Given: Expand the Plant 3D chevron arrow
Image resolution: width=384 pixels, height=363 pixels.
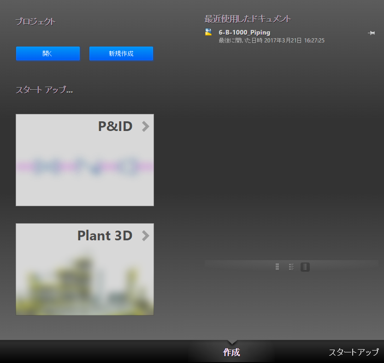Looking at the screenshot, I should [x=146, y=236].
